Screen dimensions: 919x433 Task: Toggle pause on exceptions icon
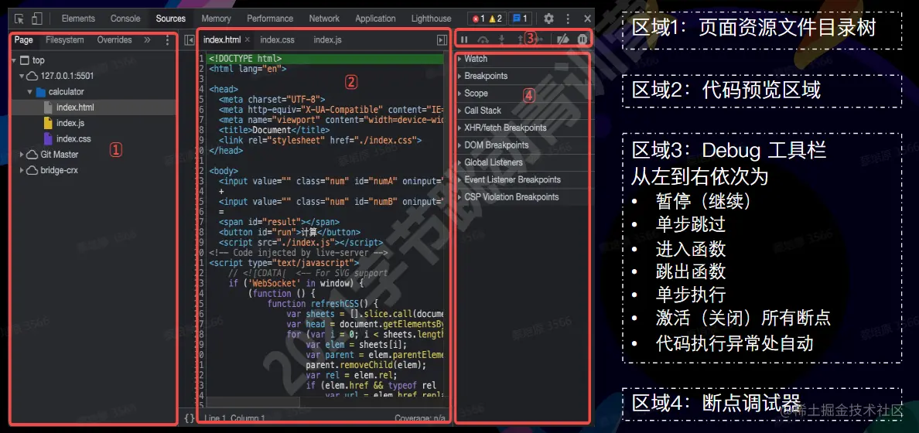(582, 40)
